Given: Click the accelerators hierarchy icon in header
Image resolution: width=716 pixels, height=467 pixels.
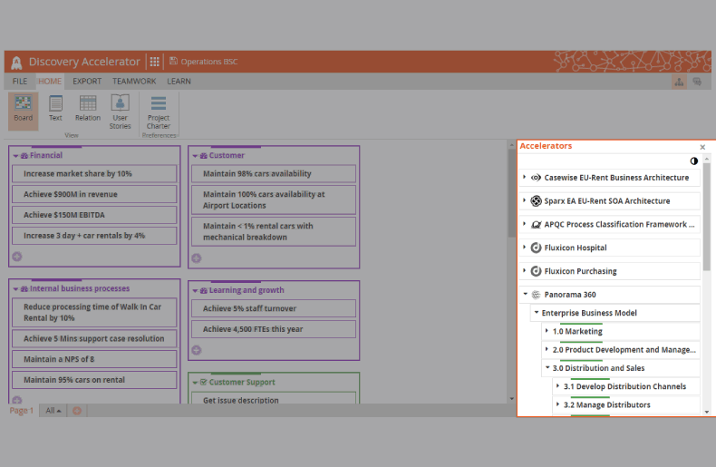Looking at the screenshot, I should (679, 82).
